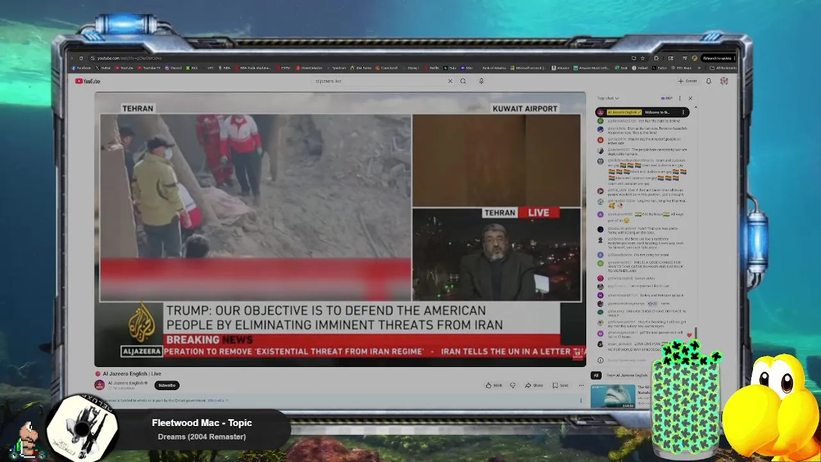Open the YouTube notifications bell

tap(709, 81)
